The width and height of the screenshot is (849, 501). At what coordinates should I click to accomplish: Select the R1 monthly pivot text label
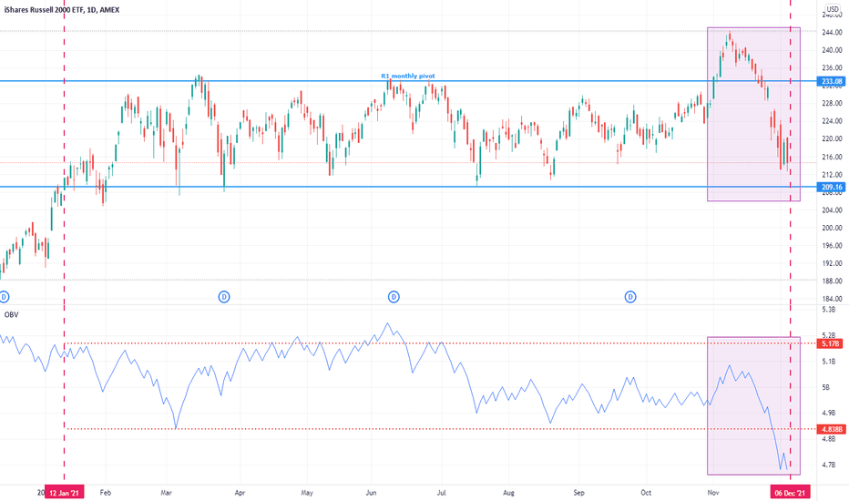[408, 76]
